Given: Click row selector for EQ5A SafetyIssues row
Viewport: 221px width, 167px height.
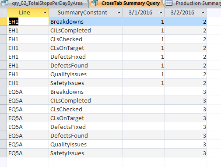Looking at the screenshot, I should (4, 153).
